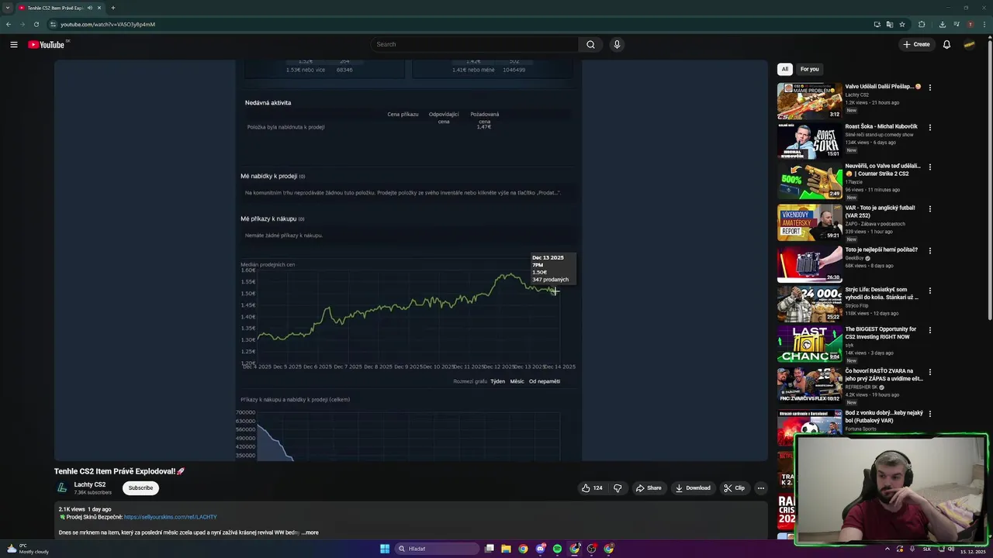Click the 2.1K views 1 day ago text

click(x=85, y=509)
